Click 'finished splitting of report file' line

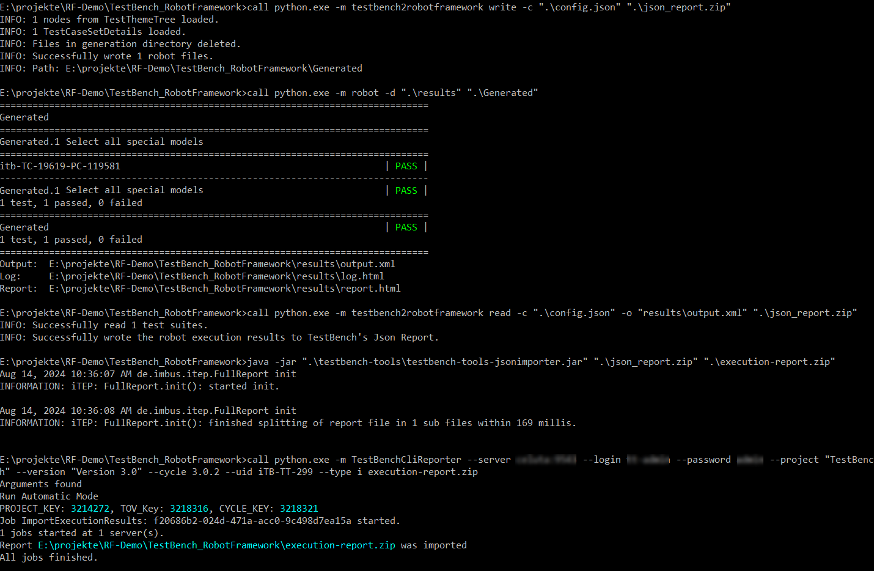point(288,423)
